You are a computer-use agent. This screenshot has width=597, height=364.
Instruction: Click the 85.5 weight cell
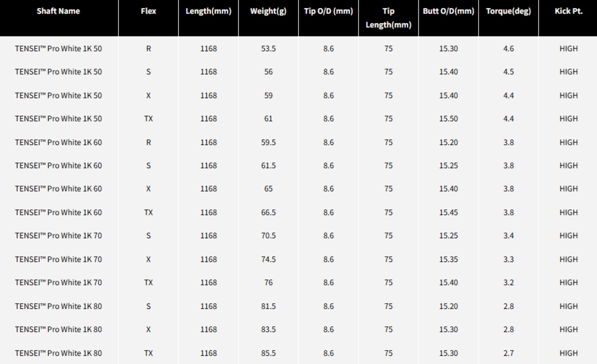[x=268, y=353]
